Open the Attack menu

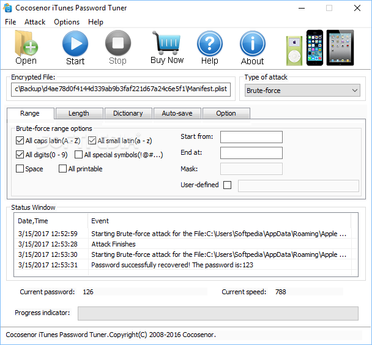pyautogui.click(x=35, y=22)
